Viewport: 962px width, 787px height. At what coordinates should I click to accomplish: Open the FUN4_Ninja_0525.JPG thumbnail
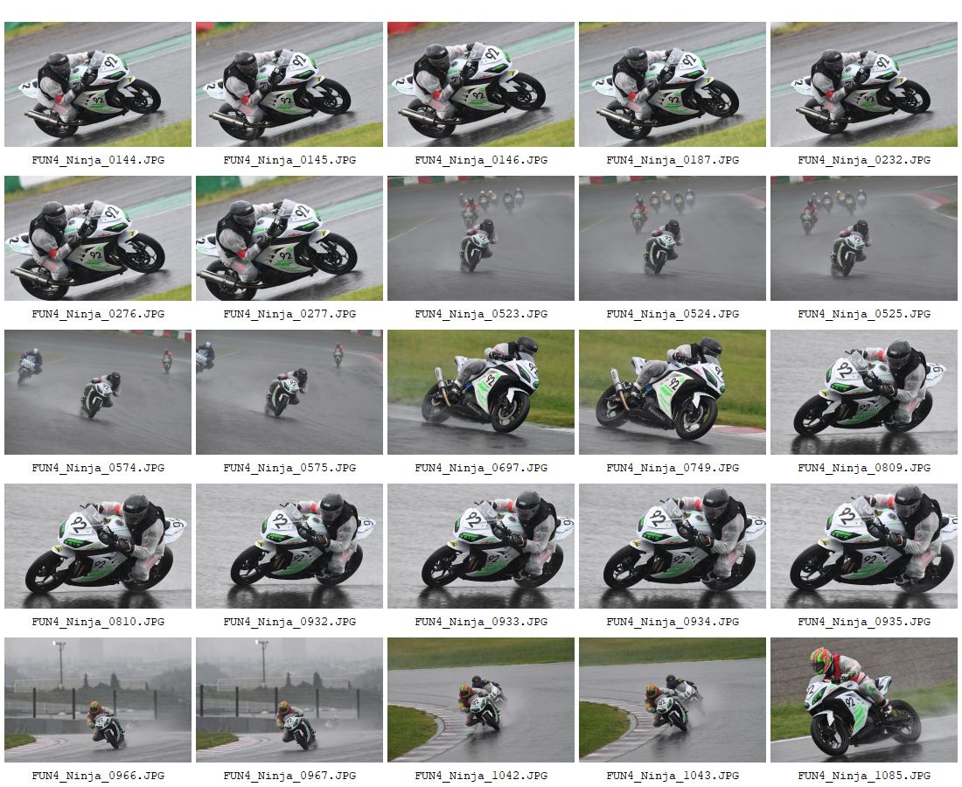(864, 239)
